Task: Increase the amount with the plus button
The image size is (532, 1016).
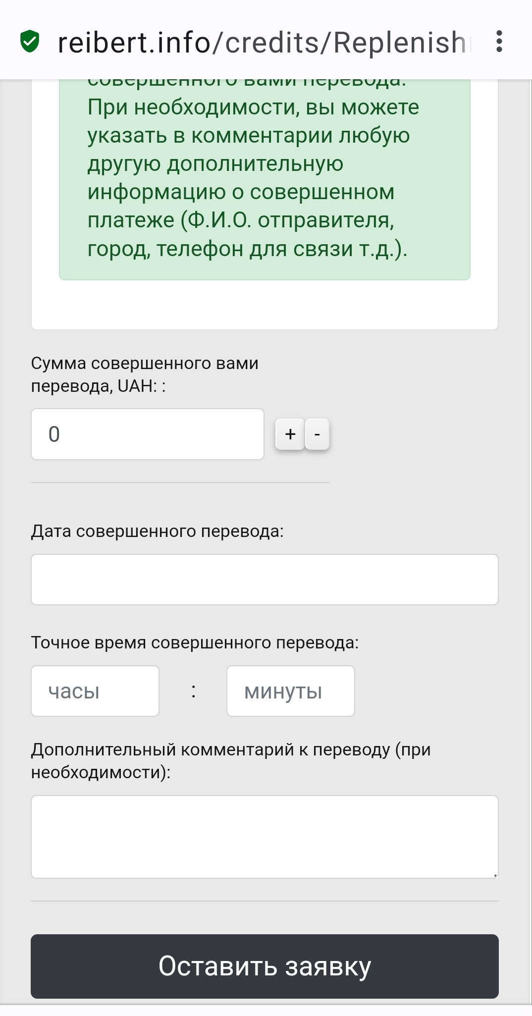Action: (x=290, y=434)
